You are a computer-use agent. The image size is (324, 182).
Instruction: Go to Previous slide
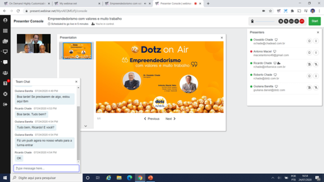coord(152,119)
